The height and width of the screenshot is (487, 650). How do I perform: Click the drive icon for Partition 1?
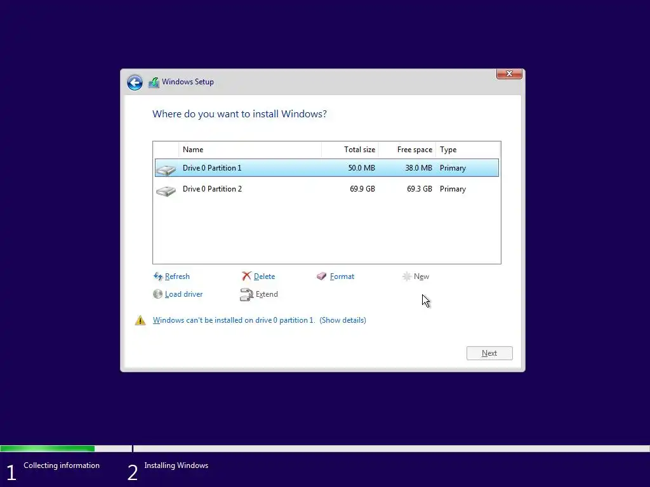[166, 169]
